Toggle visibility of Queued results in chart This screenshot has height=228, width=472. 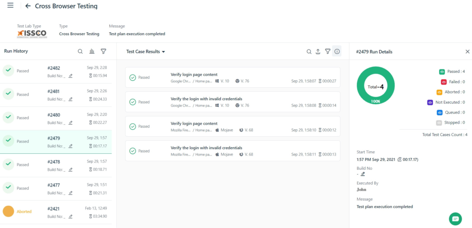[x=440, y=113]
